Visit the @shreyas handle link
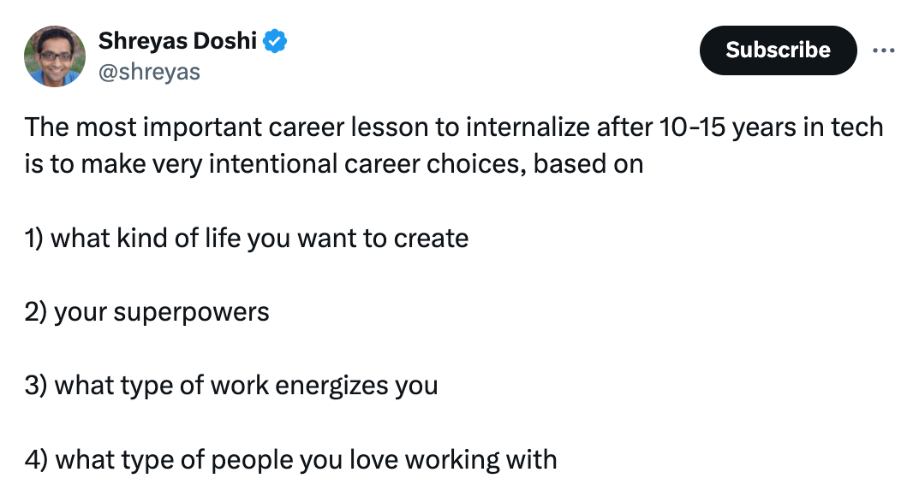Image resolution: width=919 pixels, height=490 pixels. tap(150, 72)
